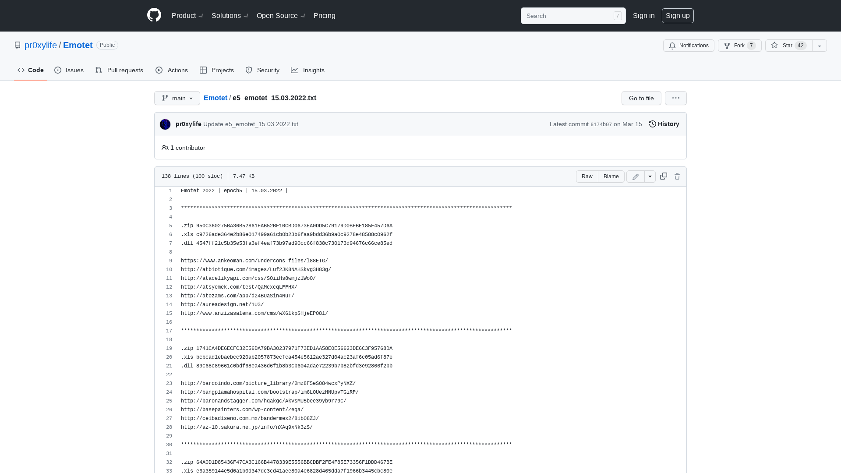Screen dimensions: 841x473
Task: Open the pr0xylife owner link
Action: 41,45
